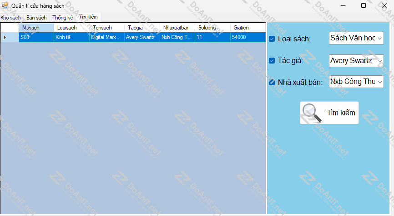Open the Bán sách tab
This screenshot has width=394, height=216.
(36, 18)
